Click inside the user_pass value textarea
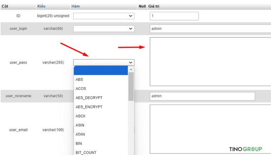271x155 pixels. tap(210, 62)
